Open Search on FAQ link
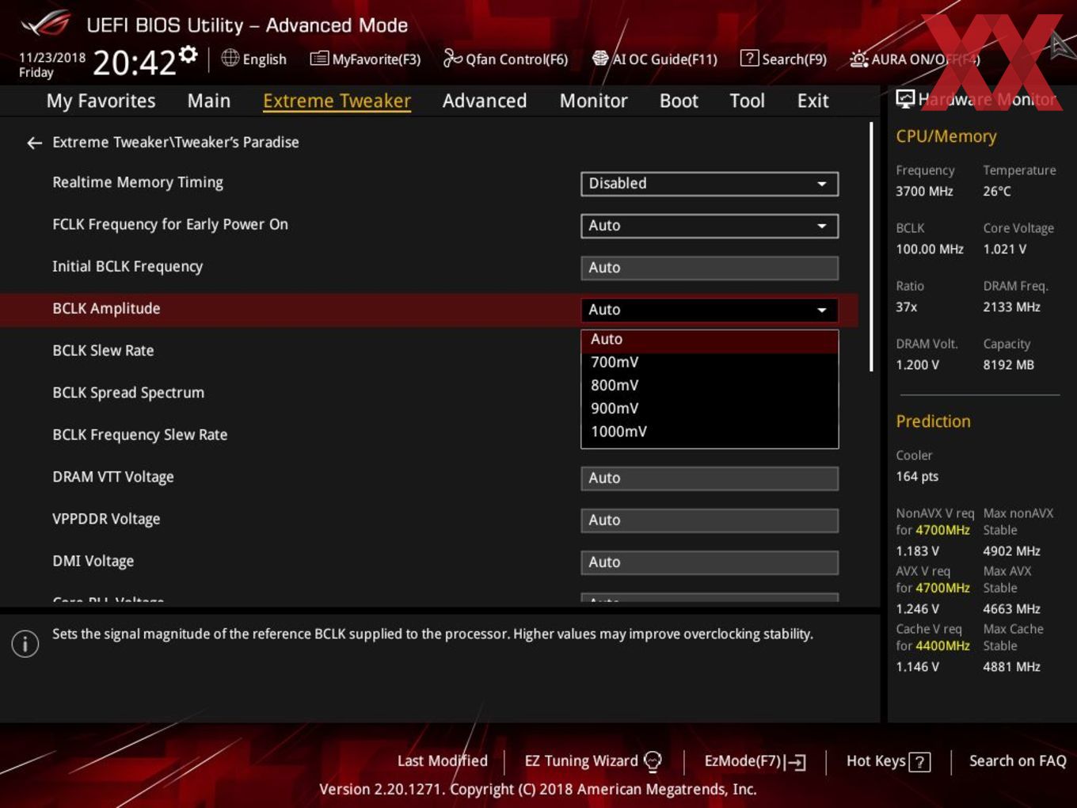Image resolution: width=1077 pixels, height=808 pixels. 1018,761
